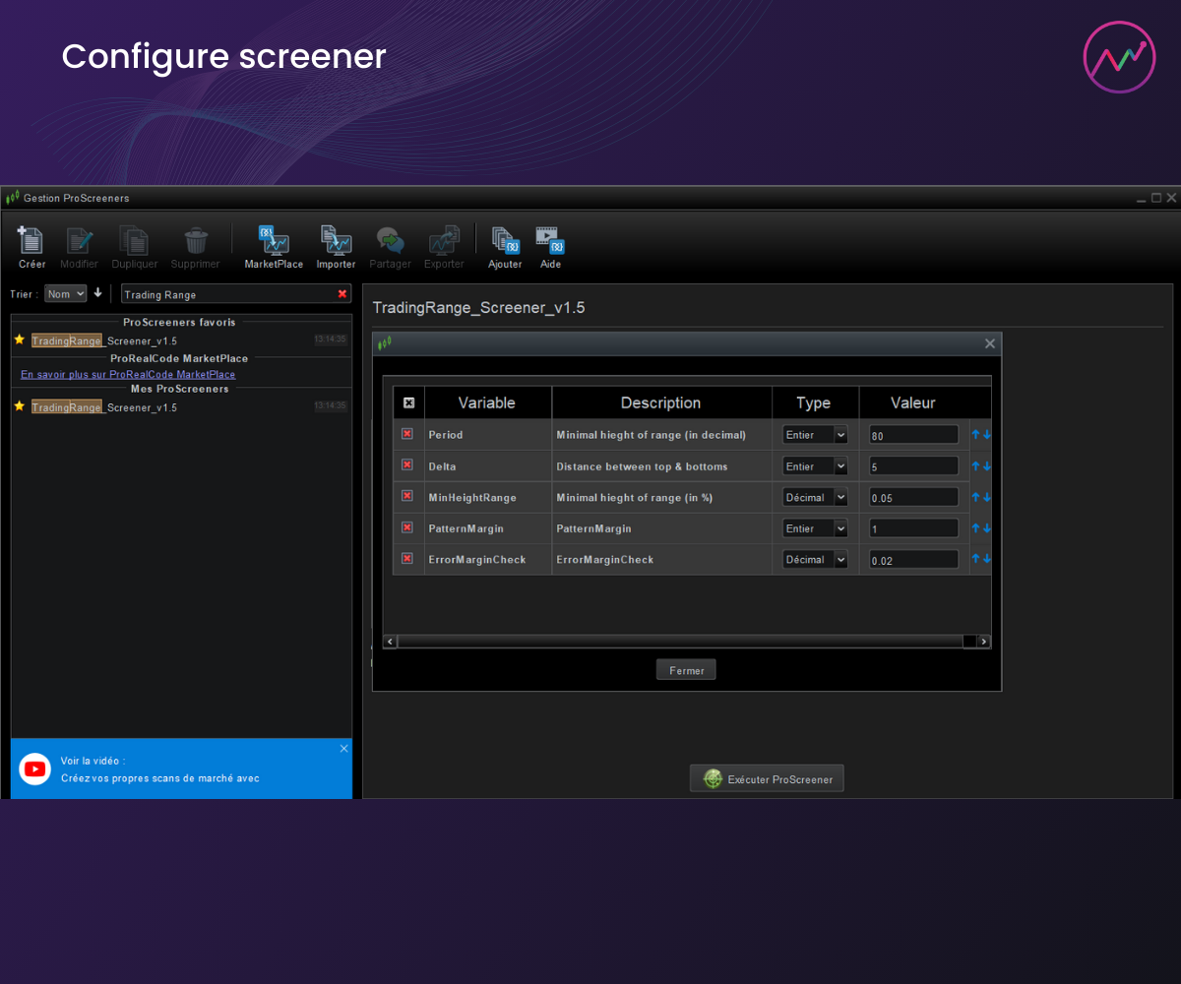Select TradingRange_Screener_v1.5 under Mes ProScreeners
The height and width of the screenshot is (984, 1181).
click(x=104, y=407)
